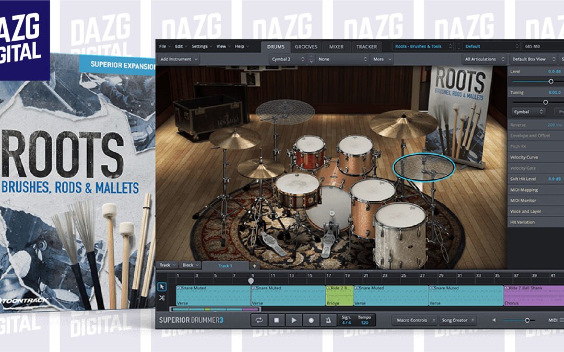The width and height of the screenshot is (564, 352).
Task: Open the Cymbal tuning type dropdown
Action: [x=528, y=112]
